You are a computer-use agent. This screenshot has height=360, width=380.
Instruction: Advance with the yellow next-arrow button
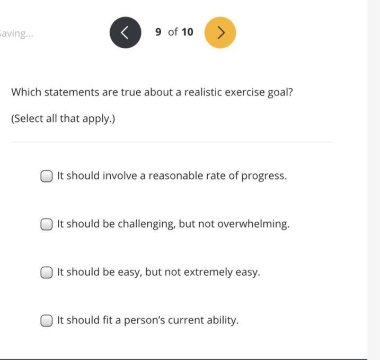point(220,32)
